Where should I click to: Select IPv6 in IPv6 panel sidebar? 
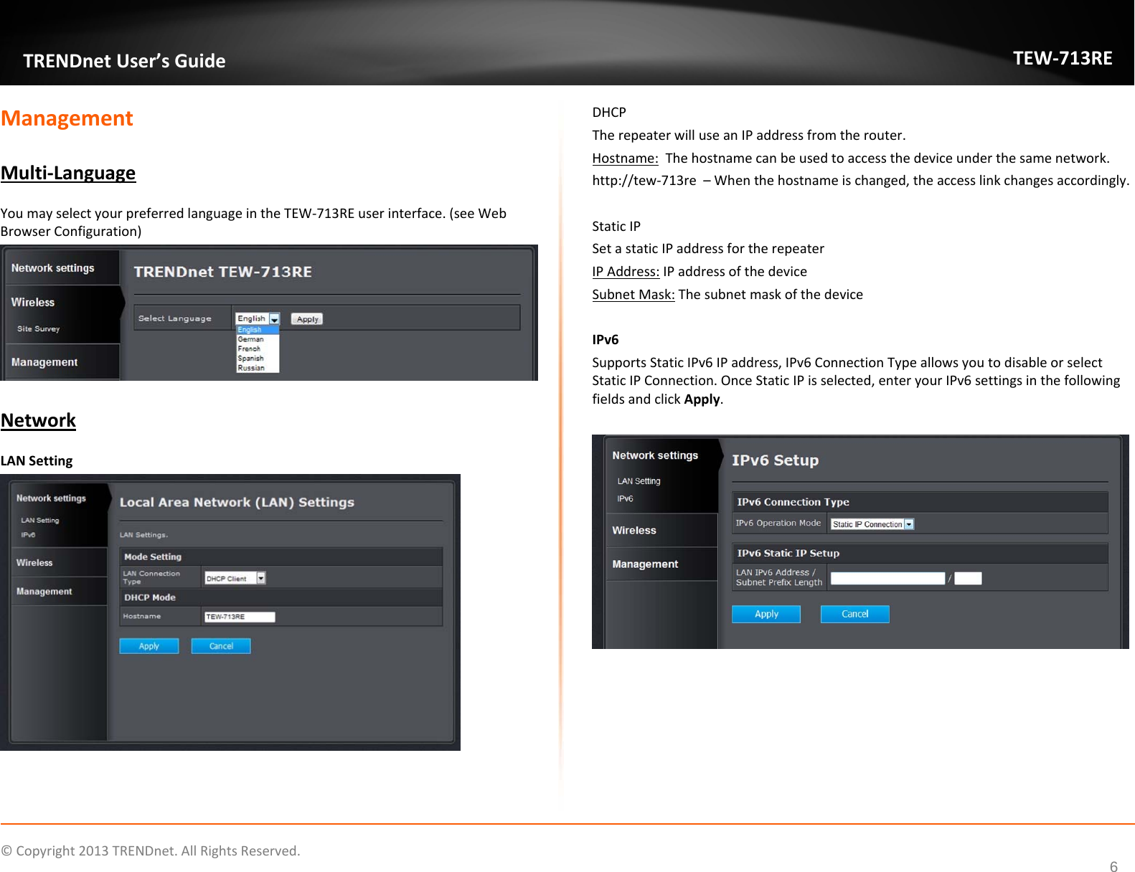(x=626, y=498)
